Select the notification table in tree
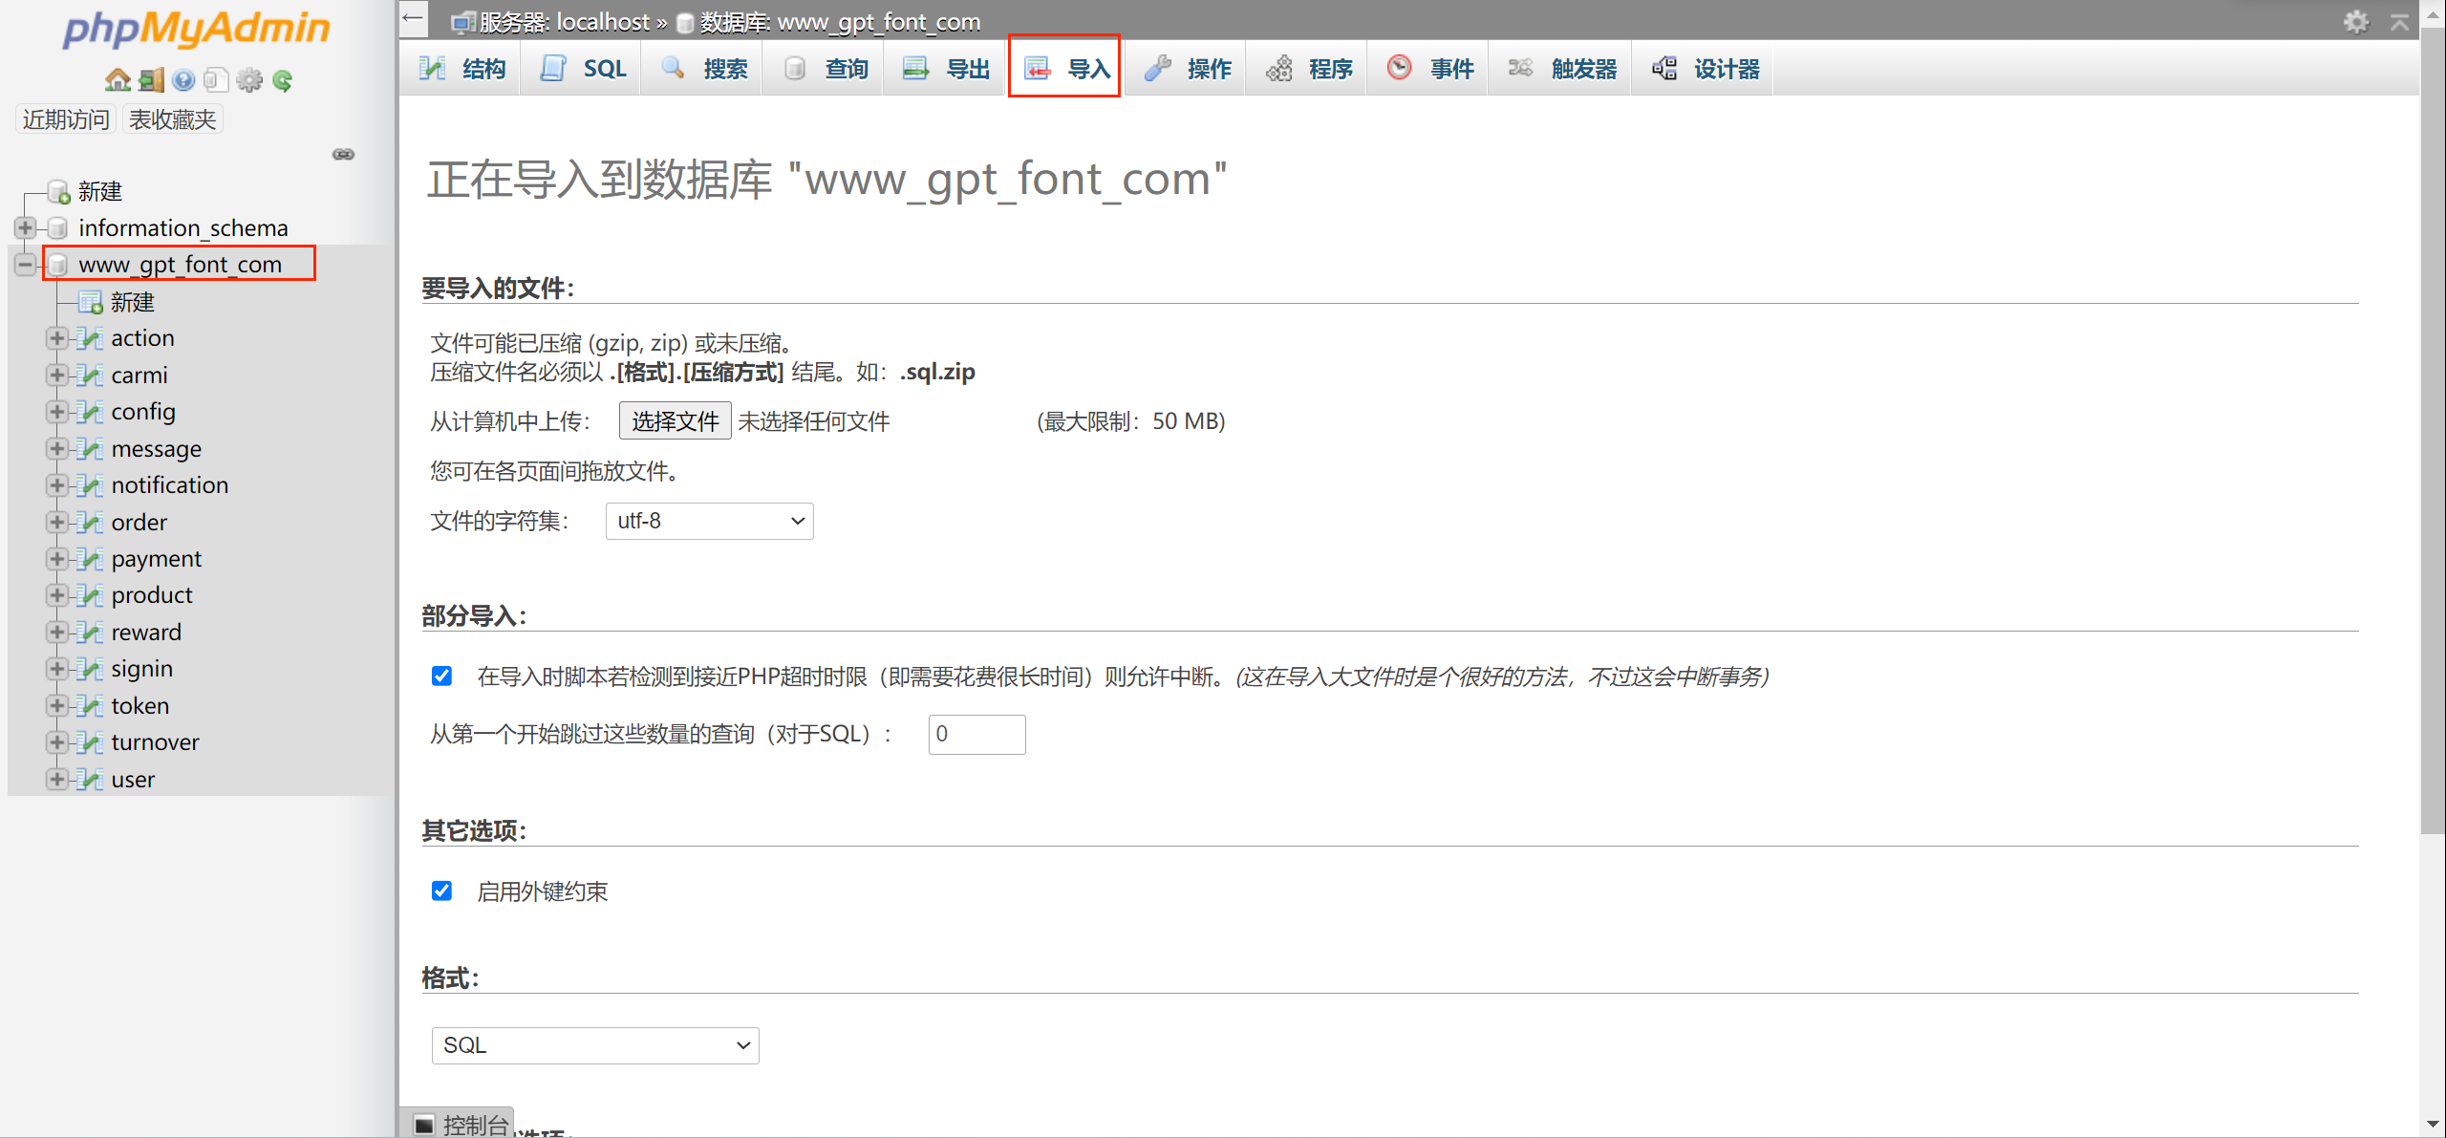The width and height of the screenshot is (2446, 1138). 169,485
